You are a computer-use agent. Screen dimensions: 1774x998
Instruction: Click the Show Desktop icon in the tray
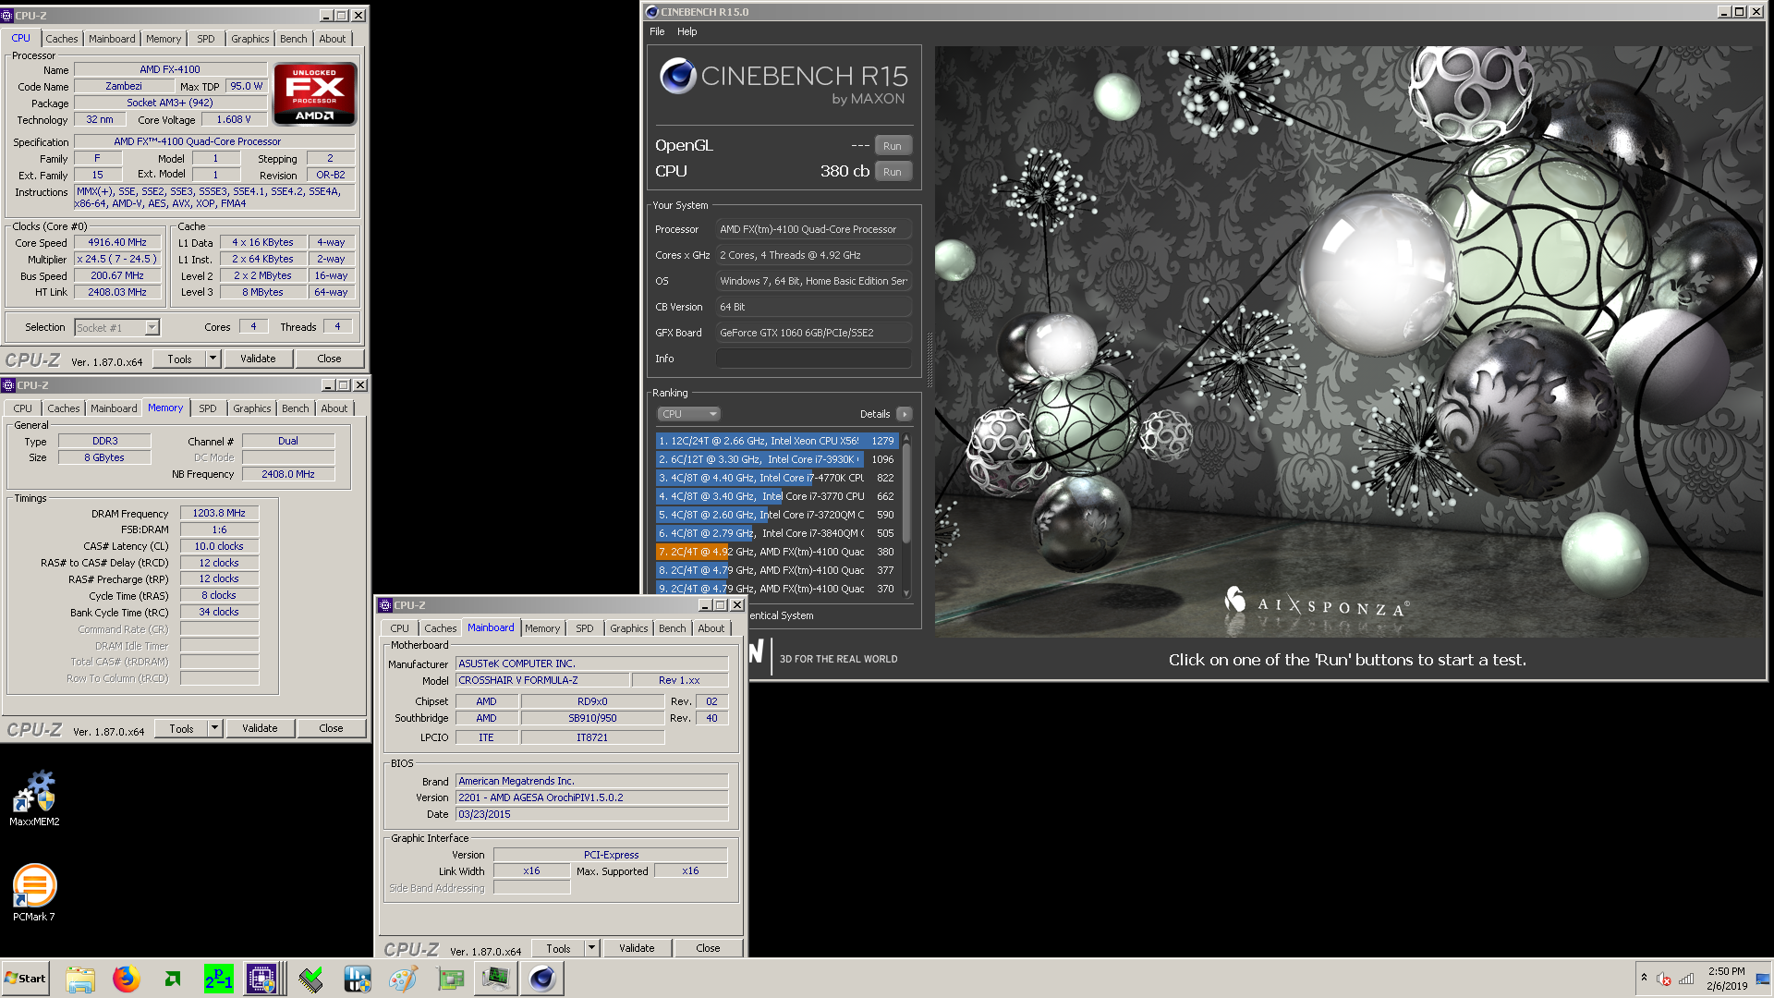point(1763,979)
